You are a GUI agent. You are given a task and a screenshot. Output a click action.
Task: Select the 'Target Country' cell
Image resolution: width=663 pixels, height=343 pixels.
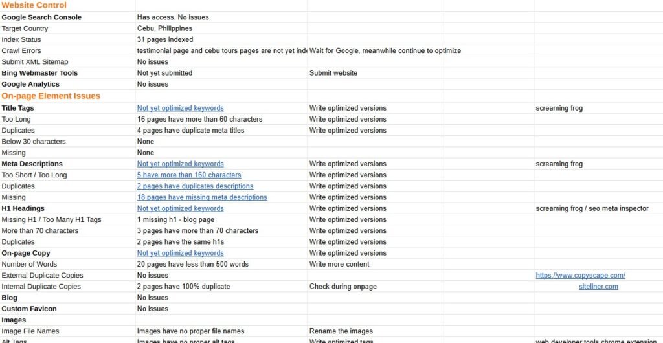67,28
